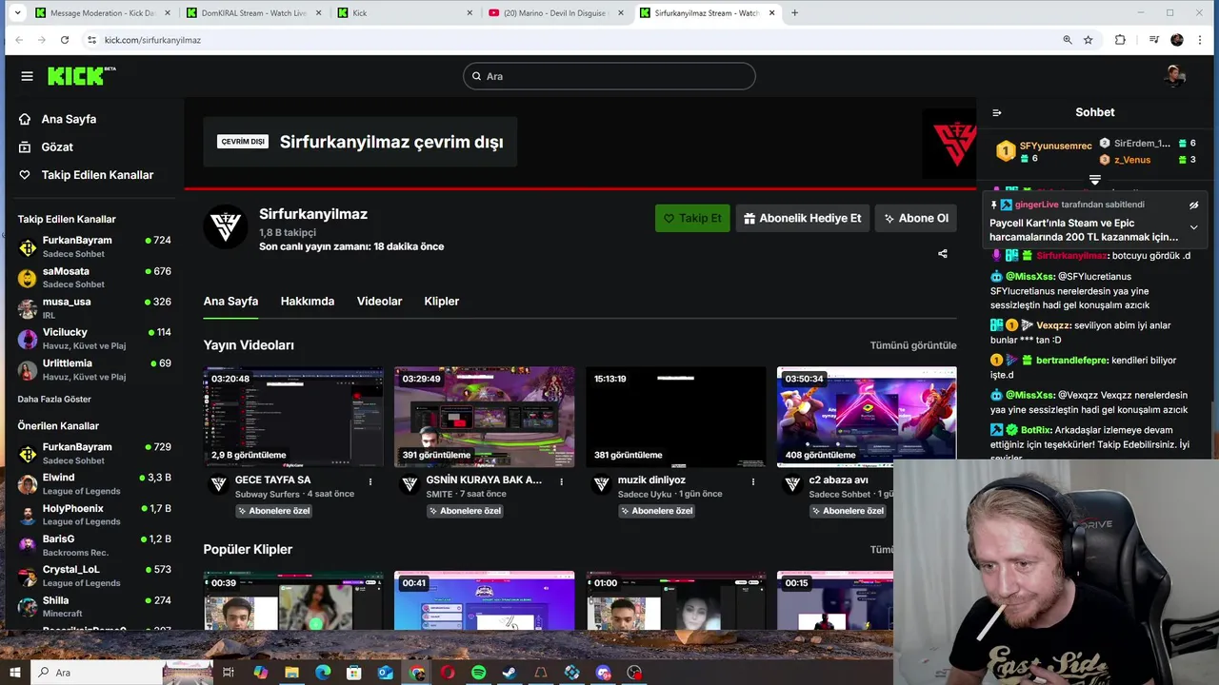Open musa_usa channel in sidebar
The height and width of the screenshot is (685, 1219).
(x=94, y=307)
